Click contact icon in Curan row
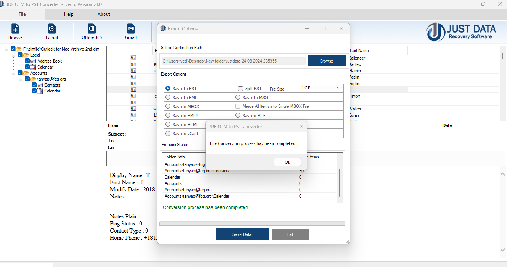The width and height of the screenshot is (507, 267). (133, 115)
